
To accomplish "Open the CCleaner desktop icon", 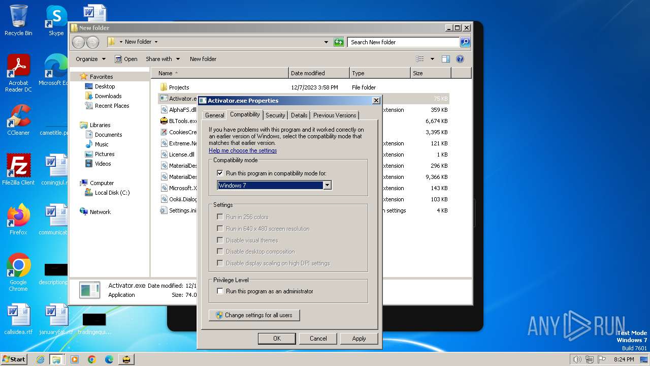I will point(18,120).
